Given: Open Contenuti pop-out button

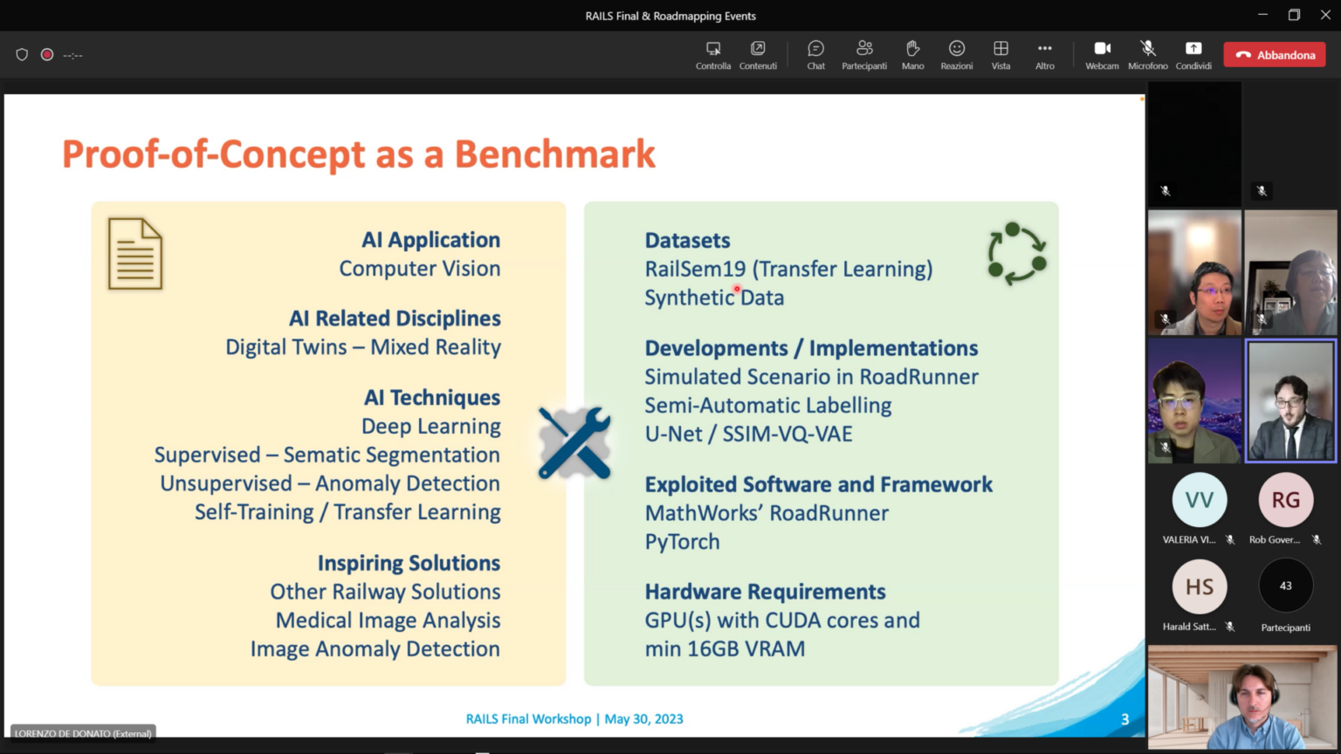Looking at the screenshot, I should click(758, 54).
